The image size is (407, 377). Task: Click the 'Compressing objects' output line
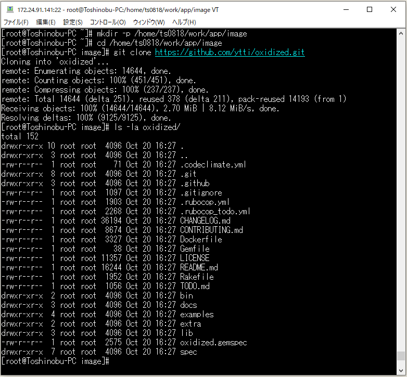pyautogui.click(x=105, y=90)
